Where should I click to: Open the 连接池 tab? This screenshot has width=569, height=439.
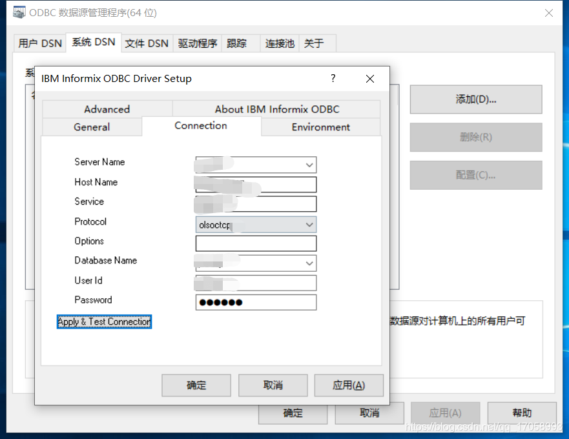coord(280,43)
